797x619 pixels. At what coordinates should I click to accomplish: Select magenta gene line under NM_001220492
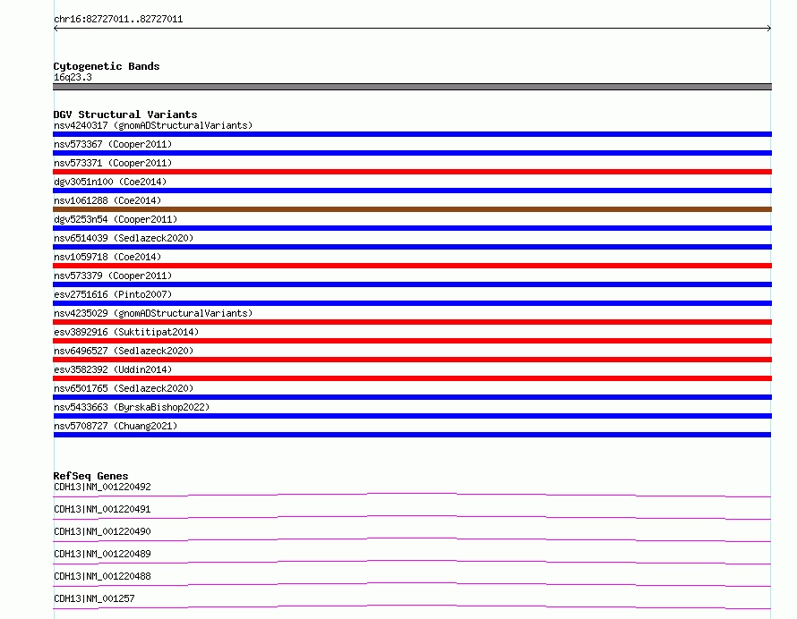[412, 495]
